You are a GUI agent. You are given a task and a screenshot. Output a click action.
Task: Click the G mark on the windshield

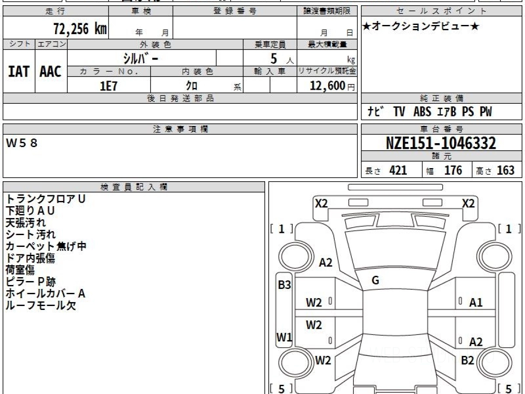(x=375, y=281)
